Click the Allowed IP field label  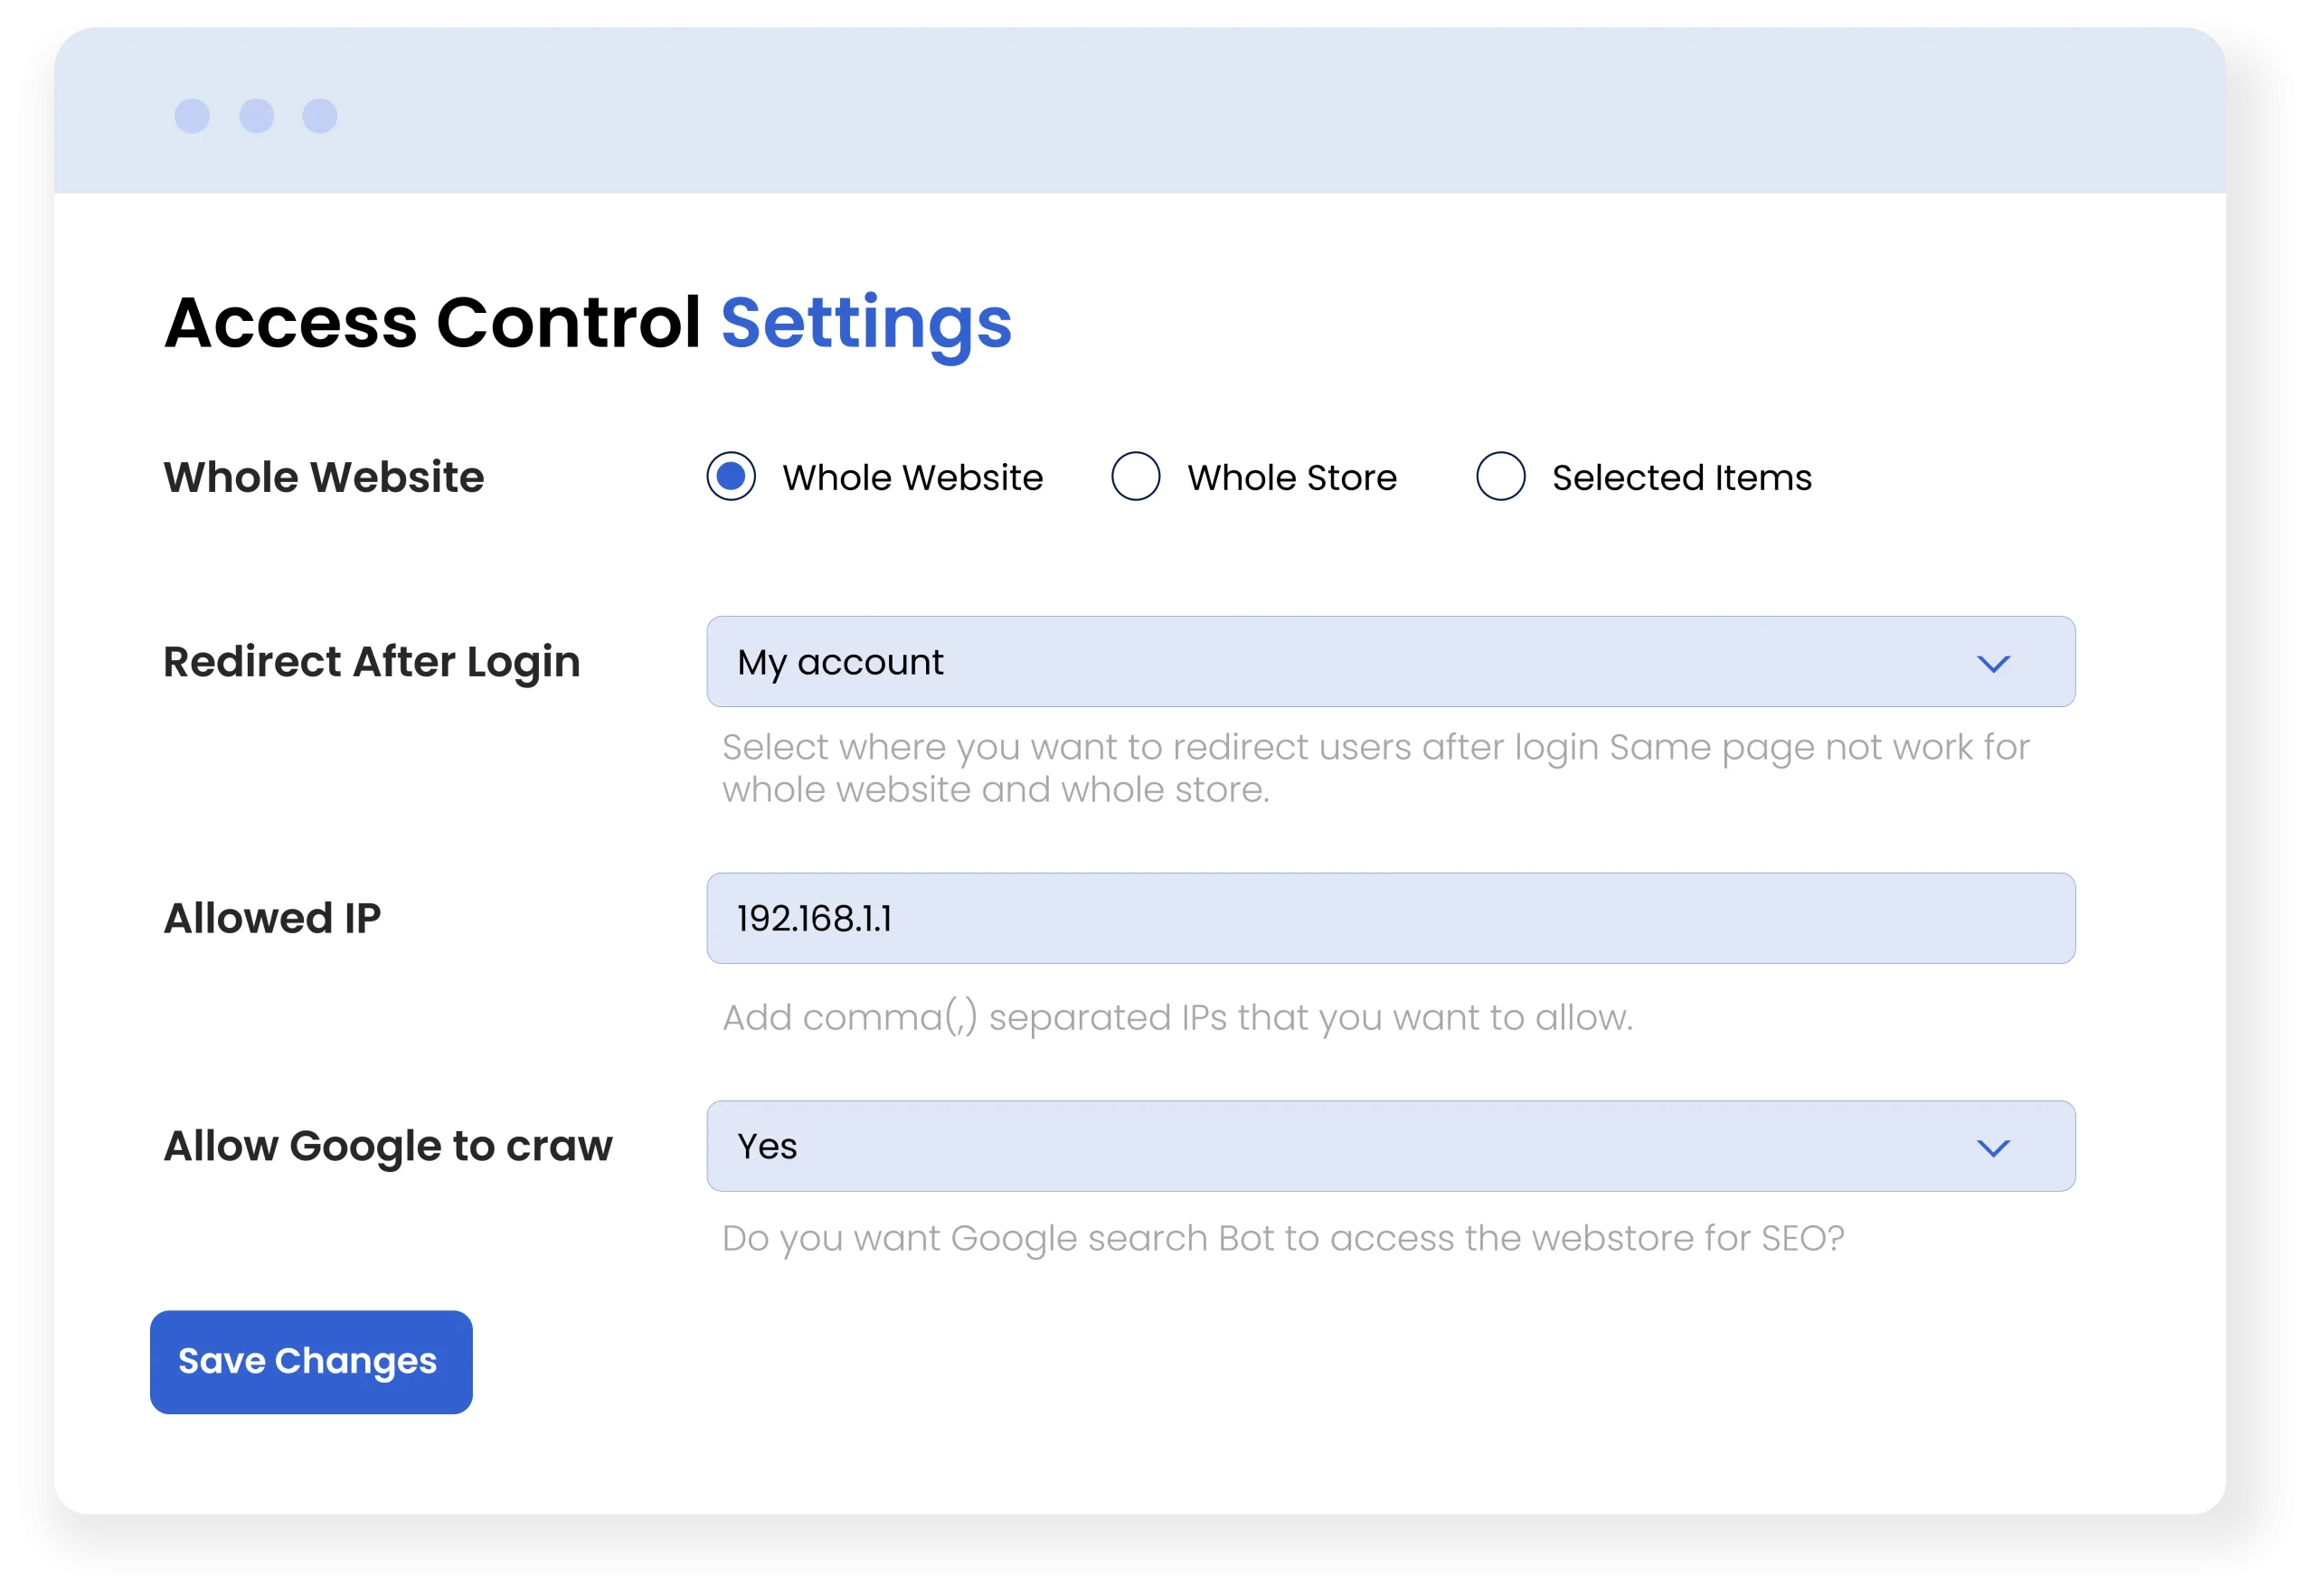(x=272, y=918)
